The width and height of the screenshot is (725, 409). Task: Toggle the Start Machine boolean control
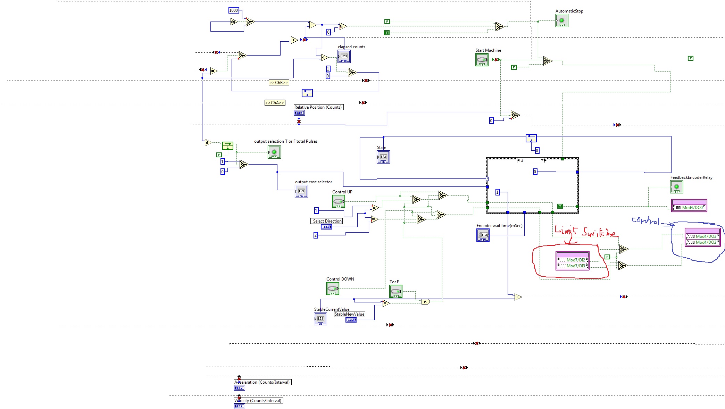coord(482,60)
